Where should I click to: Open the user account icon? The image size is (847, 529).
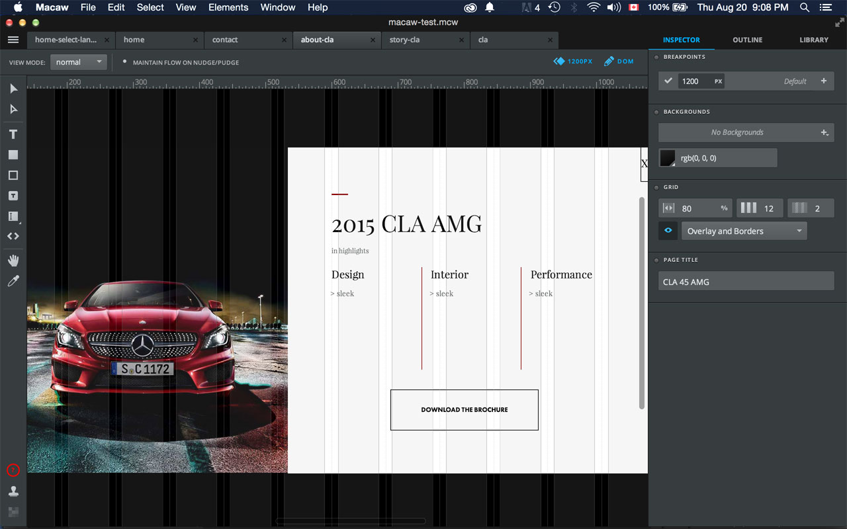13,491
